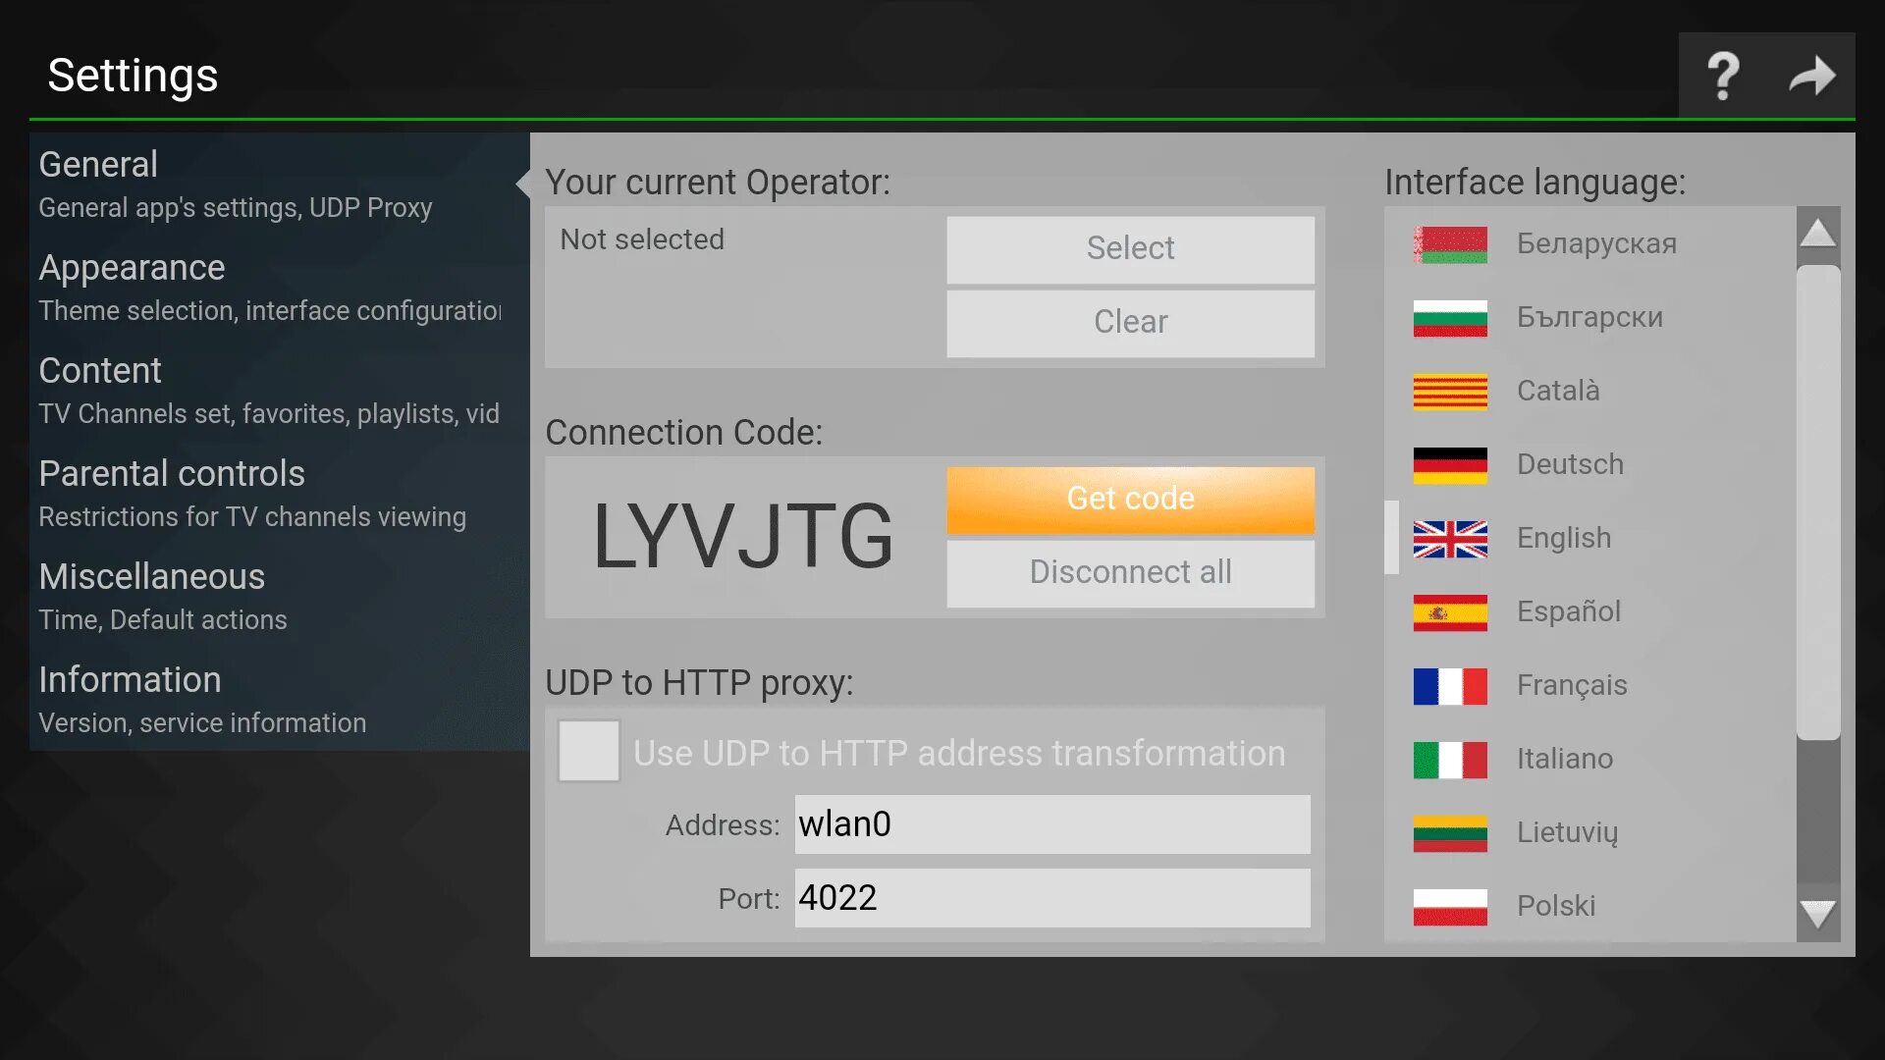1885x1060 pixels.
Task: Click the share/export icon top right
Action: pos(1813,74)
